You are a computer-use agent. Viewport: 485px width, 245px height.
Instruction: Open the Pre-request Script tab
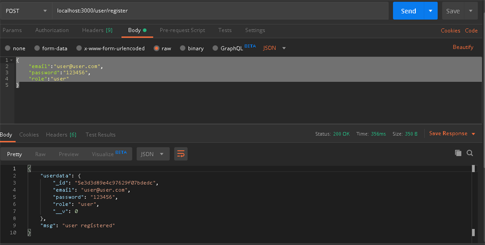click(182, 30)
